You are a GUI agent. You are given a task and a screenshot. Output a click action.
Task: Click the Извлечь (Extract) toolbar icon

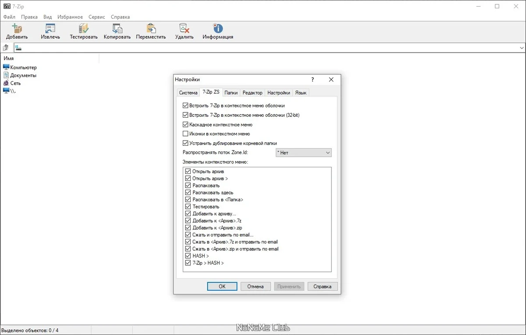click(x=50, y=29)
